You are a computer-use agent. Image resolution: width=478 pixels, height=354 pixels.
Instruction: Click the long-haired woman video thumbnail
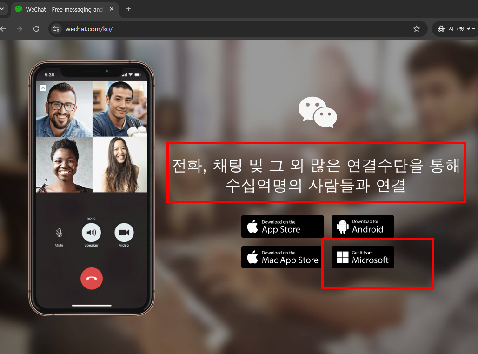[x=120, y=165]
